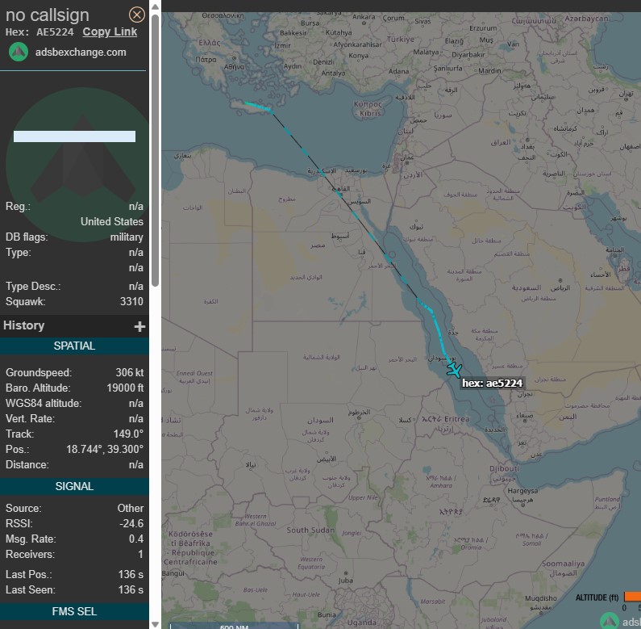Click the History section label

(x=23, y=325)
